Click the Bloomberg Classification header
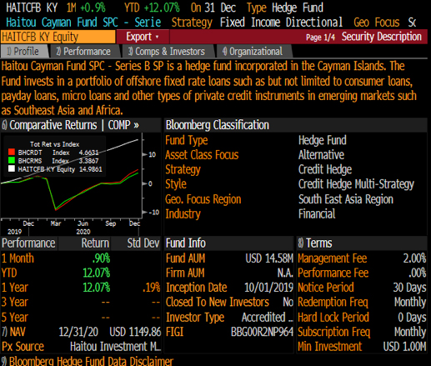Screen dimensions: 431x366 click(218, 125)
